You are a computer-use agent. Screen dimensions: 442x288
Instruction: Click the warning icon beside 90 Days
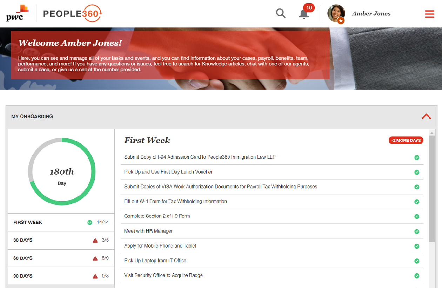95,276
